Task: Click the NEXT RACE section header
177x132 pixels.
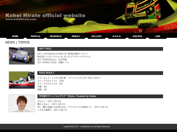Action: click(x=100, y=49)
